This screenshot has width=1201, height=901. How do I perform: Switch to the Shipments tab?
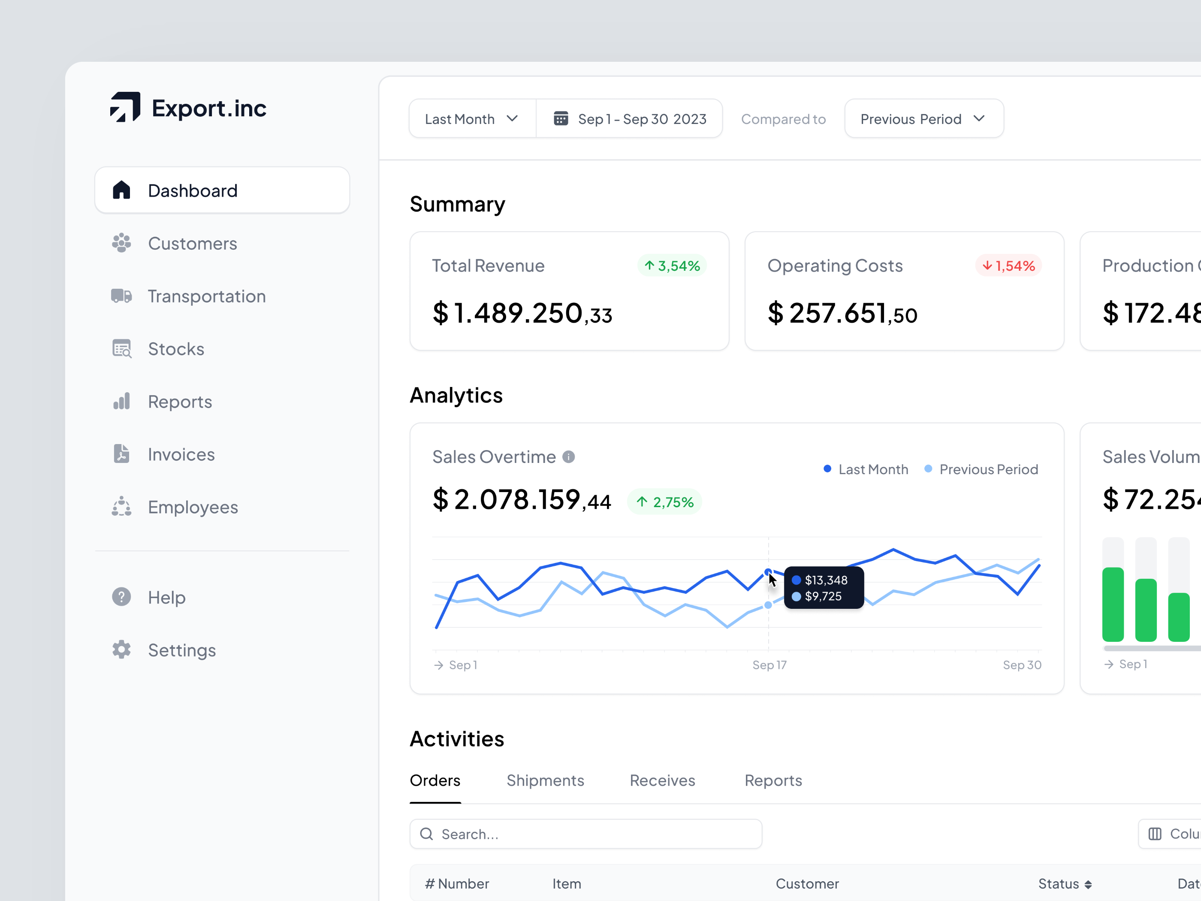pyautogui.click(x=546, y=780)
